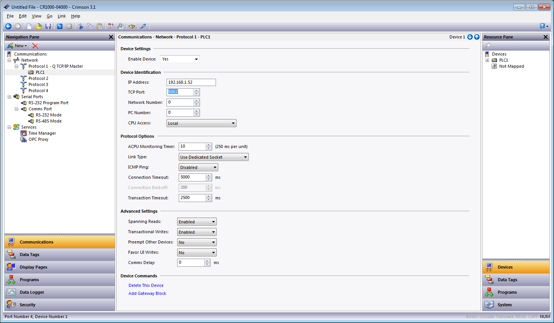Screen dimensions: 554x323
Task: Select RS-485 Mode in tree
Action: pyautogui.click(x=48, y=121)
